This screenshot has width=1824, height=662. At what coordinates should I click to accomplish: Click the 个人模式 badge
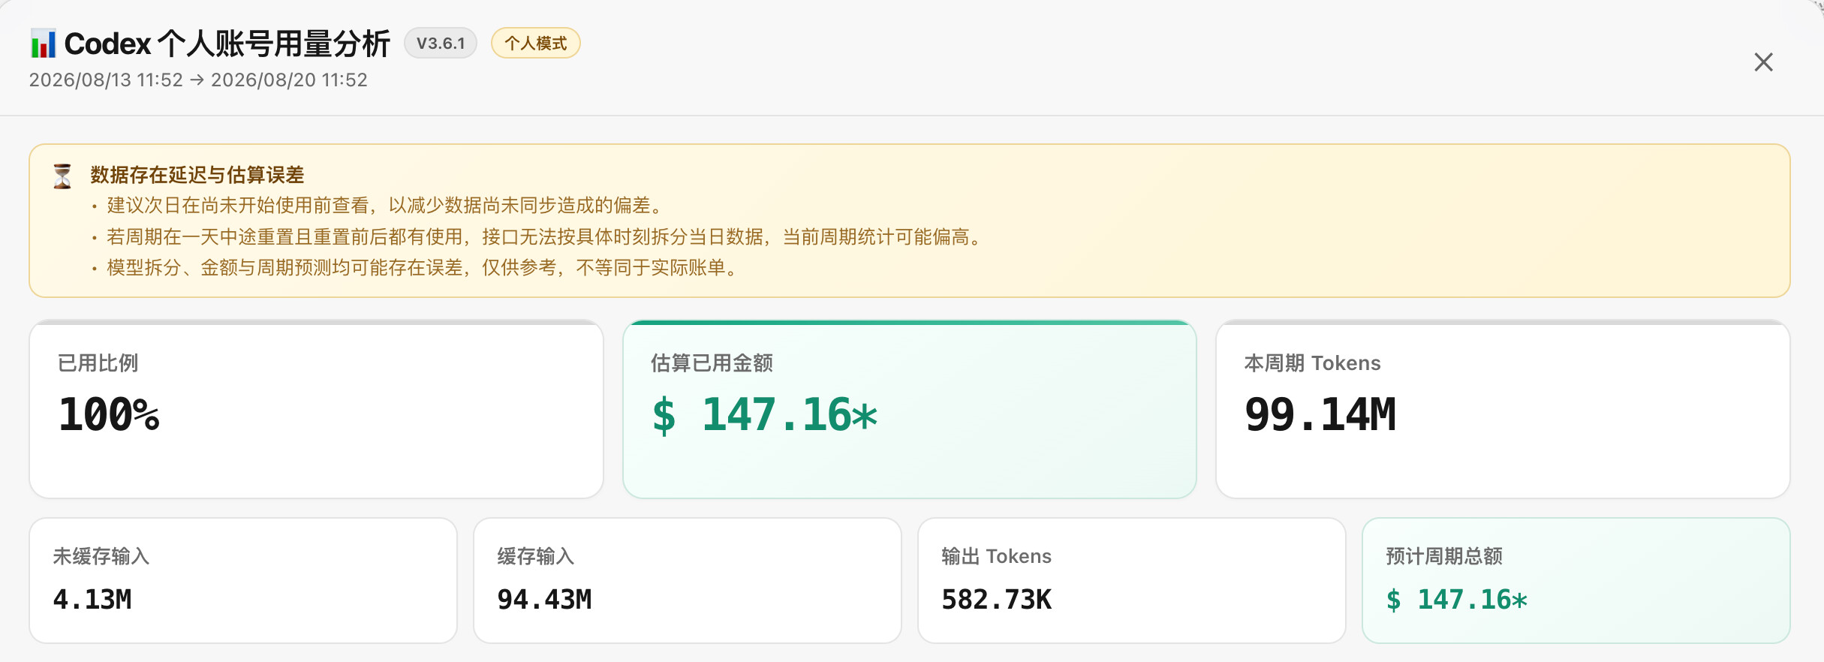535,43
